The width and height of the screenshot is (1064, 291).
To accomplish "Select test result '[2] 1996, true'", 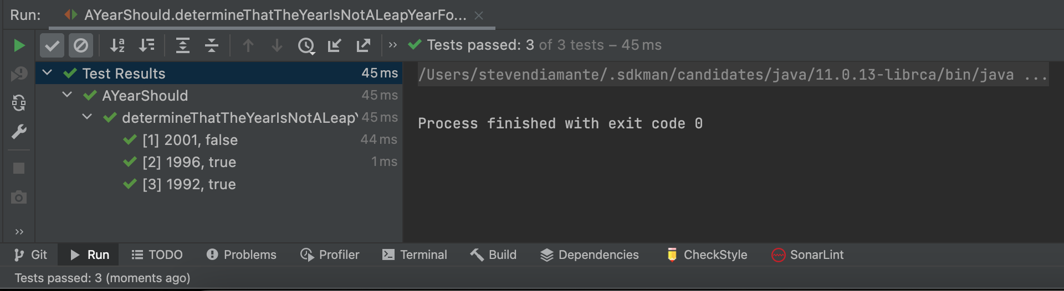I will point(189,162).
